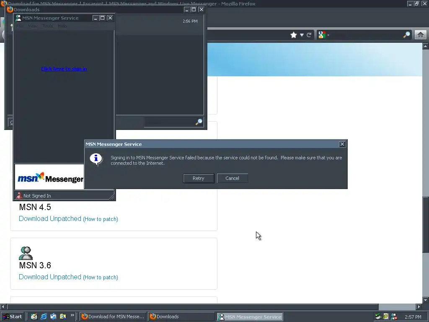This screenshot has height=322, width=429.
Task: Click the Not Signed In status icon
Action: pyautogui.click(x=19, y=195)
